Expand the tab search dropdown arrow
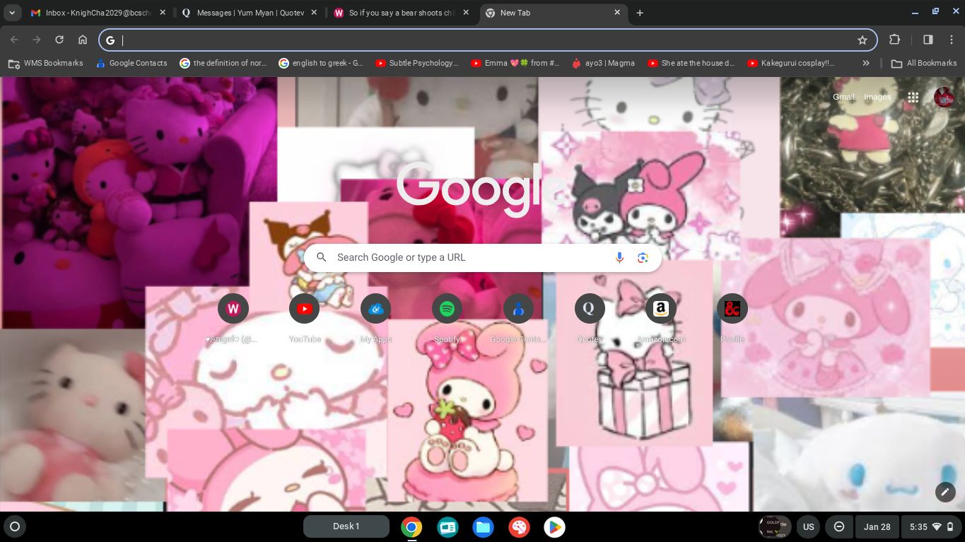 click(12, 13)
